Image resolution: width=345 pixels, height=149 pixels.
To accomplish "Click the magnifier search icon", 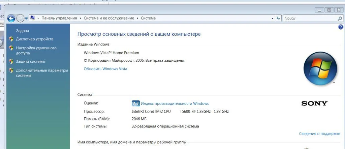I will pyautogui.click(x=340, y=19).
